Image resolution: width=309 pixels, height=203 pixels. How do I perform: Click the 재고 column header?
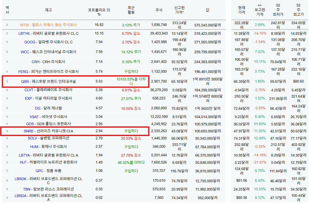point(49,10)
